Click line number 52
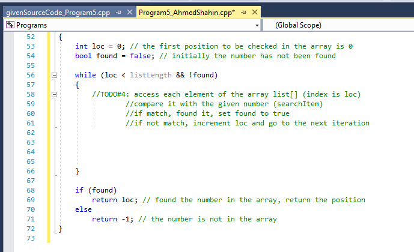Screen dimensions: 414x252 [x=31, y=37]
